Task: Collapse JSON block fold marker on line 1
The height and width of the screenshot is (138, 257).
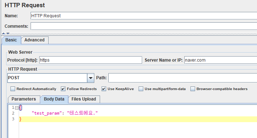Action: (17, 108)
